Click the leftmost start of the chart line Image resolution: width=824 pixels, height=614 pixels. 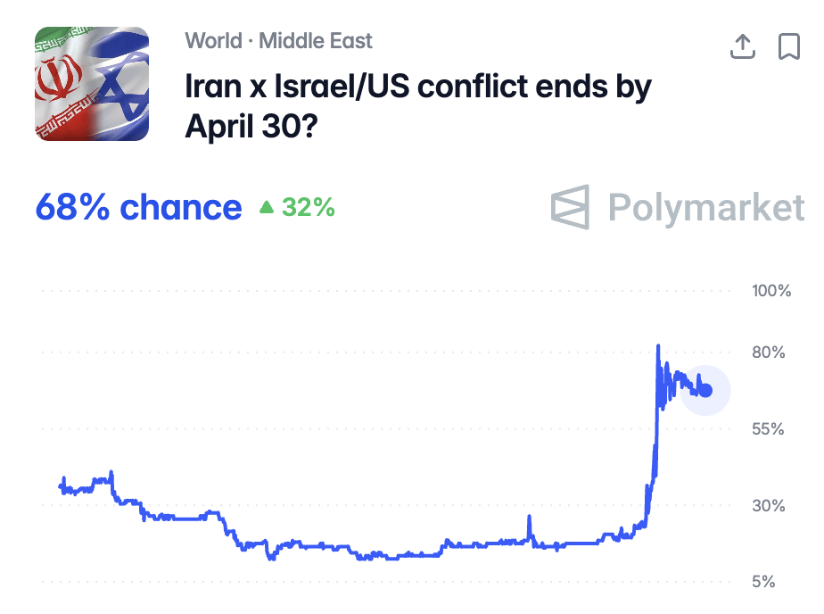click(61, 486)
